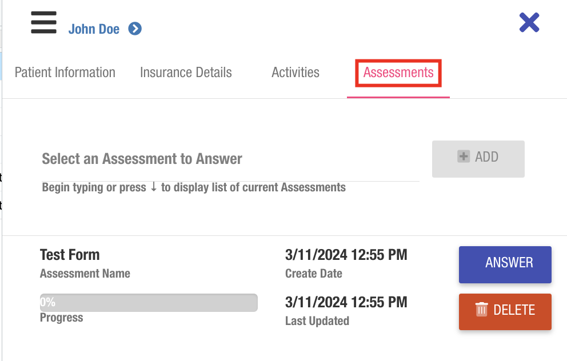Open the hamburger menu icon
567x361 pixels.
tap(43, 23)
